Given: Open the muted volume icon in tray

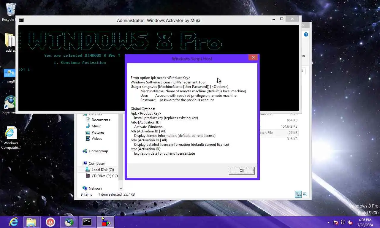Looking at the screenshot, I should [x=350, y=222].
